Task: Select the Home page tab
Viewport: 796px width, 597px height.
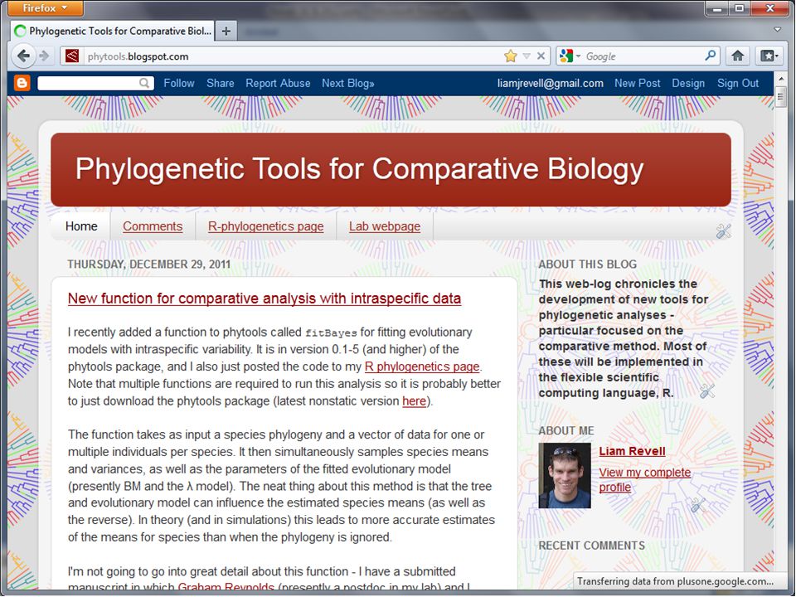Action: (81, 226)
